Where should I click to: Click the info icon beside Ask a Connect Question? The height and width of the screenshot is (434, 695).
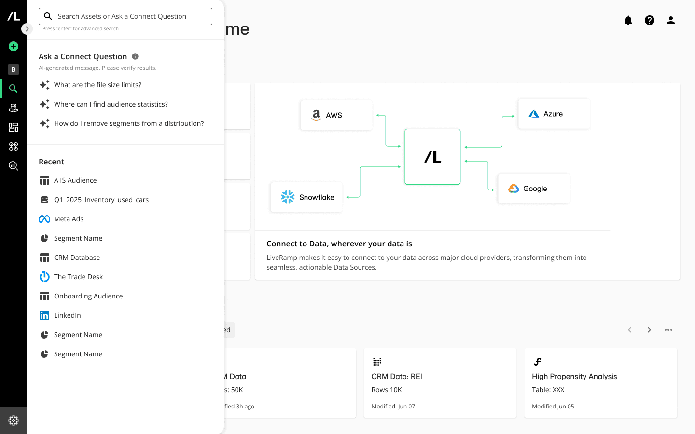point(135,56)
